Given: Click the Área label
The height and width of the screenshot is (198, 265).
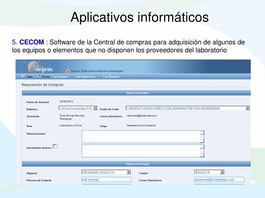Looking at the screenshot, I should (x=29, y=126).
